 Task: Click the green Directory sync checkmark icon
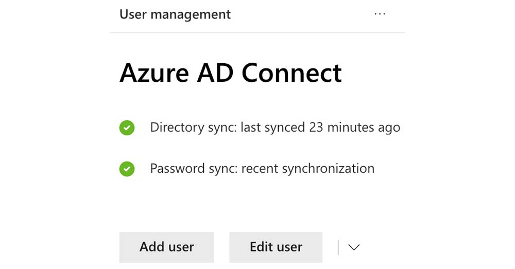127,128
